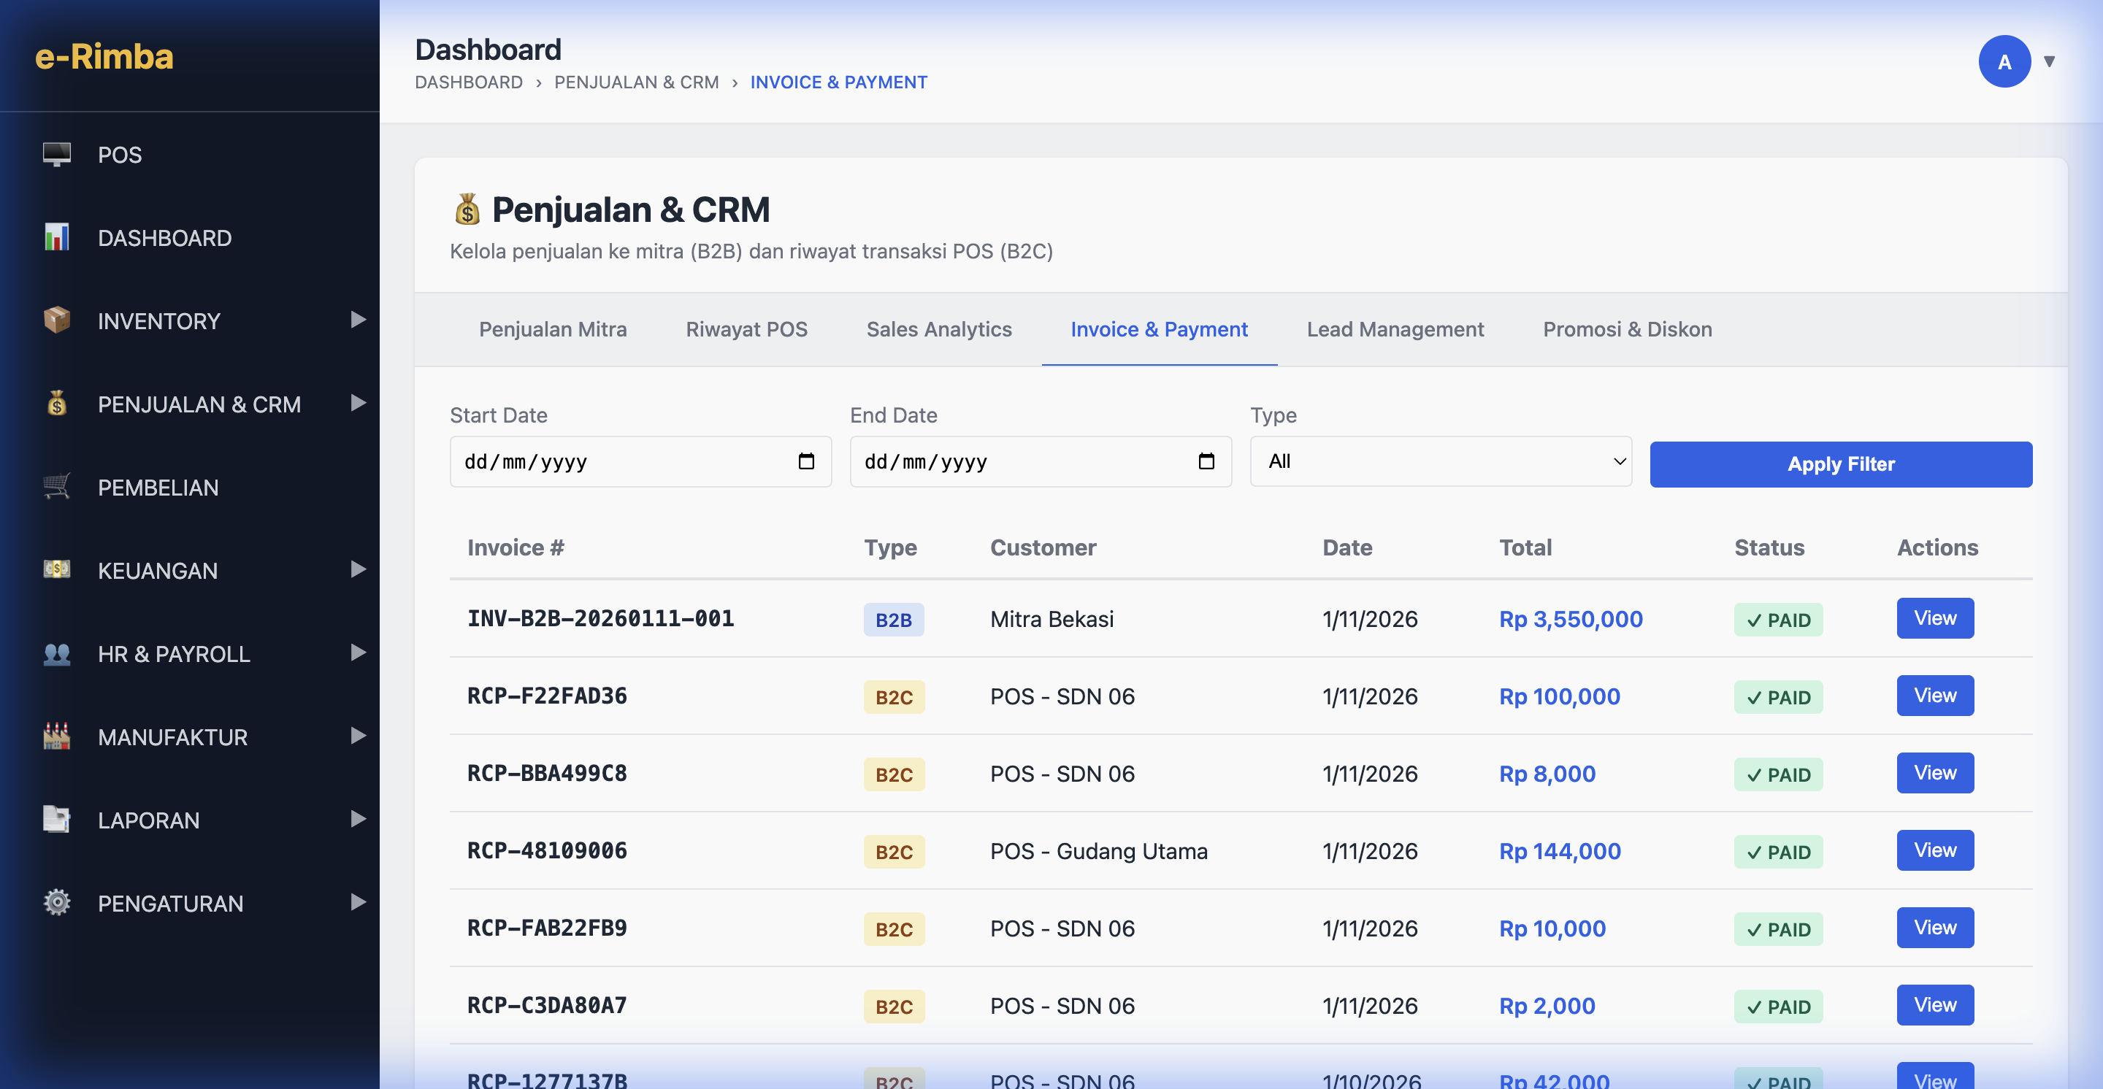
Task: Click the Pembelian shopping cart icon
Action: coord(56,487)
